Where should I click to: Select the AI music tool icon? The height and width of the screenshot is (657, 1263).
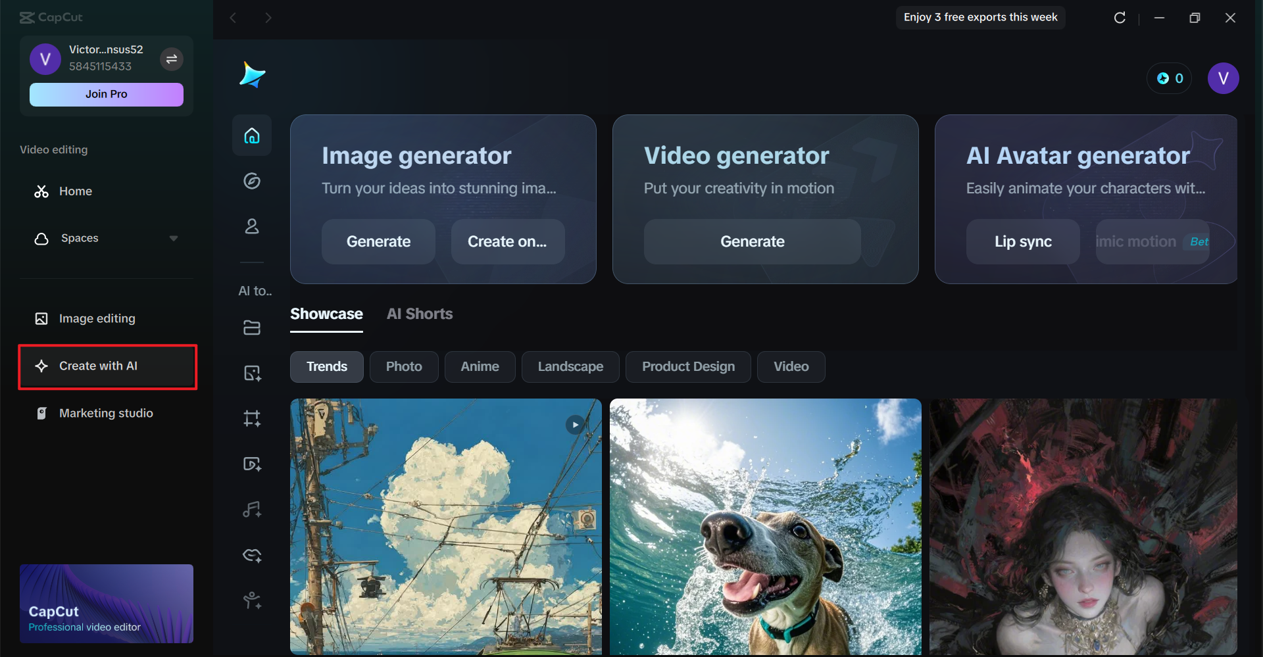pyautogui.click(x=252, y=509)
